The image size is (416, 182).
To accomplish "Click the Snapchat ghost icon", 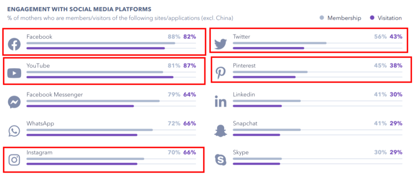I will 221,131.
